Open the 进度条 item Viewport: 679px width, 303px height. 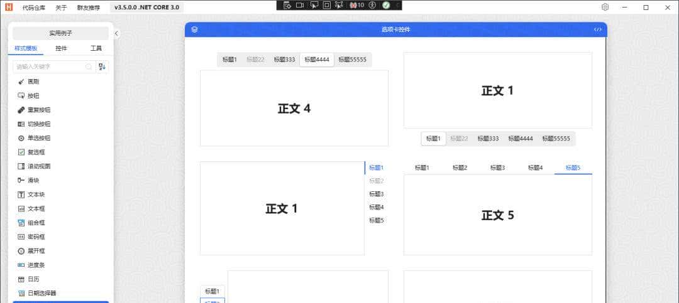[60, 265]
